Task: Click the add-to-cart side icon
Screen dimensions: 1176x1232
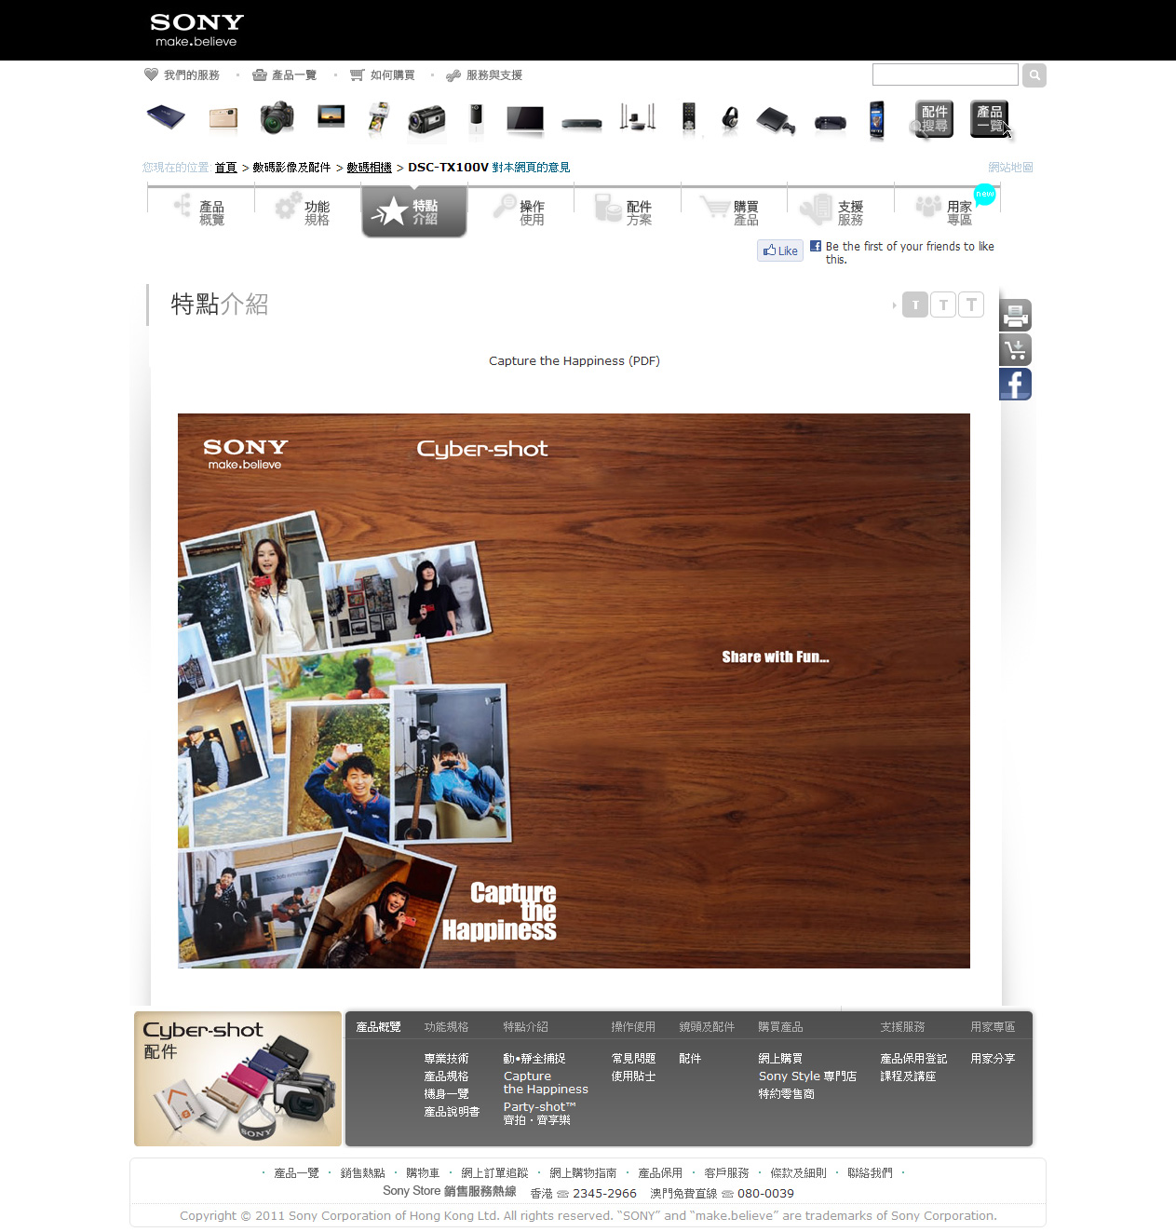Action: pos(1015,350)
